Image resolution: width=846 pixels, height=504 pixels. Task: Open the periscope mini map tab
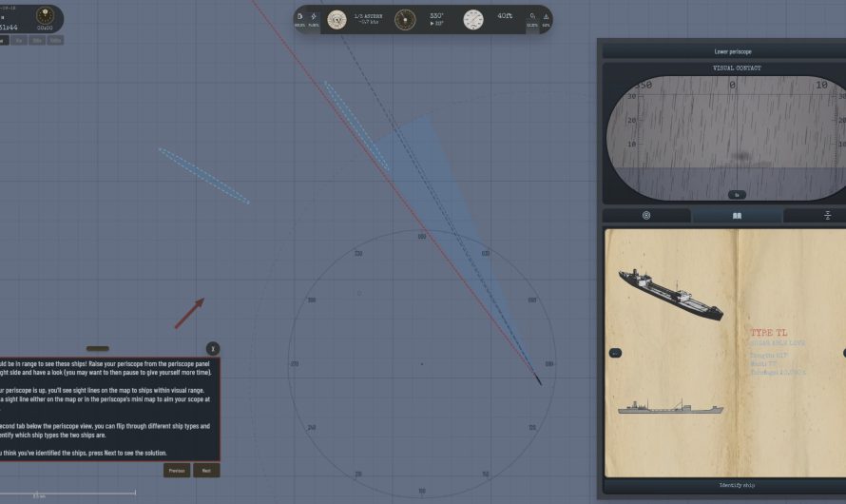pyautogui.click(x=645, y=215)
